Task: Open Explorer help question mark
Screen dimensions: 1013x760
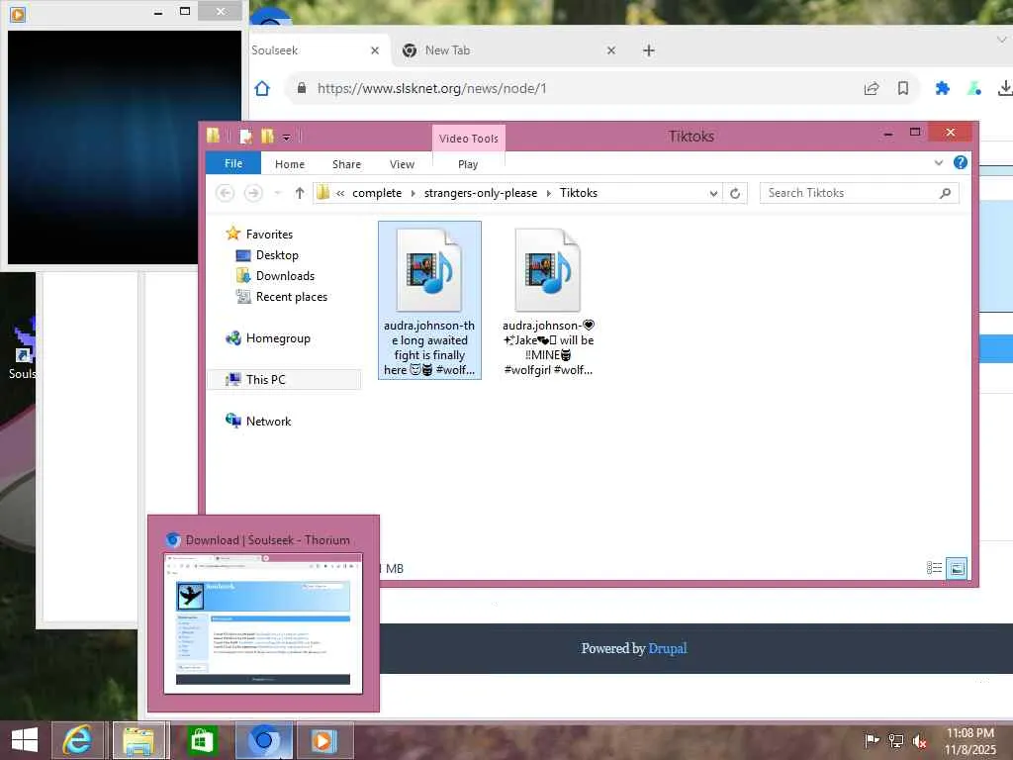Action: pyautogui.click(x=961, y=163)
